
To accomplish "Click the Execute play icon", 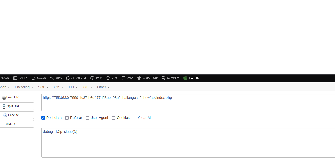I will (x=5, y=115).
